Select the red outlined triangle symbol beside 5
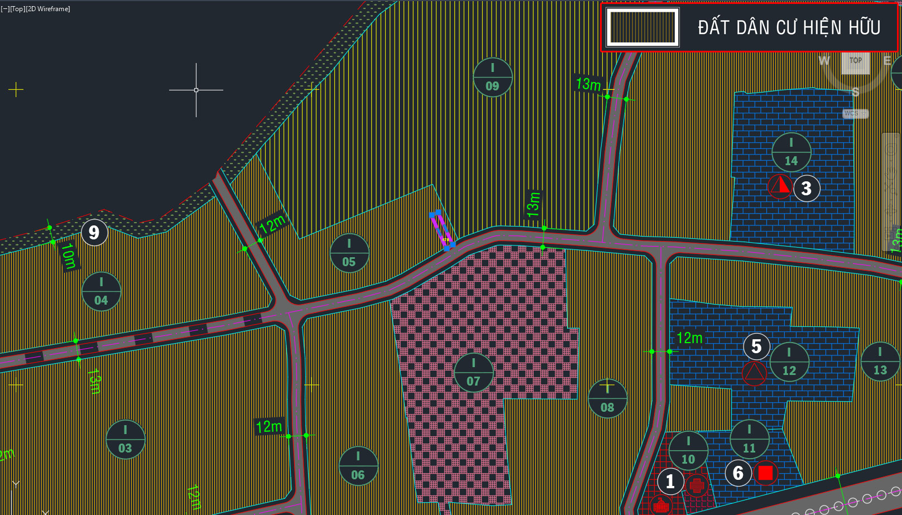Image resolution: width=902 pixels, height=515 pixels. 754,373
